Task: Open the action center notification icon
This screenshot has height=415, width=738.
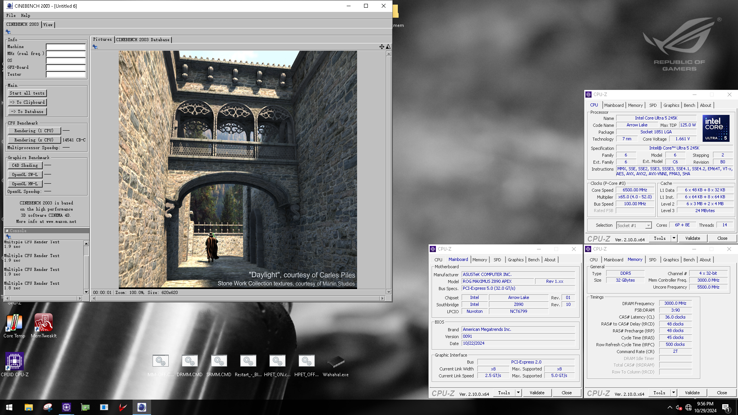Action: pyautogui.click(x=726, y=407)
